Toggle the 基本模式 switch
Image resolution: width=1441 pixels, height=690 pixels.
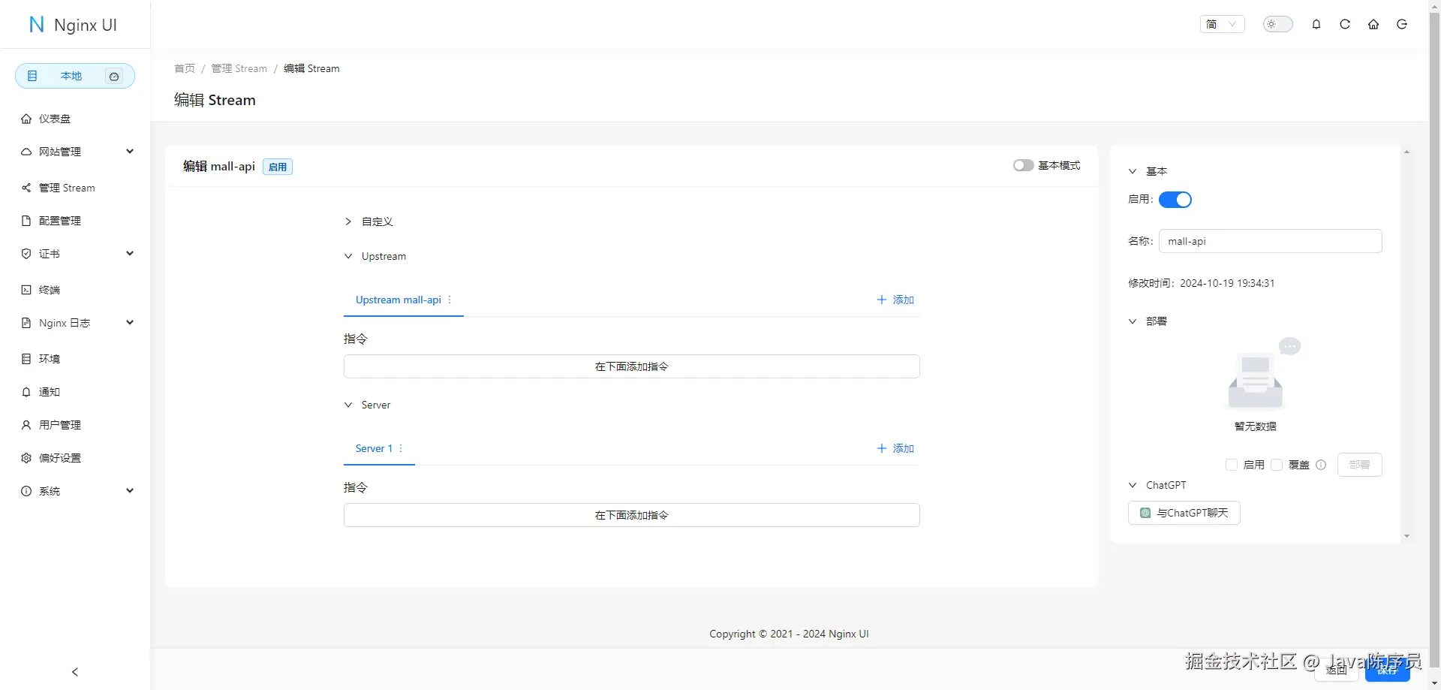coord(1023,165)
